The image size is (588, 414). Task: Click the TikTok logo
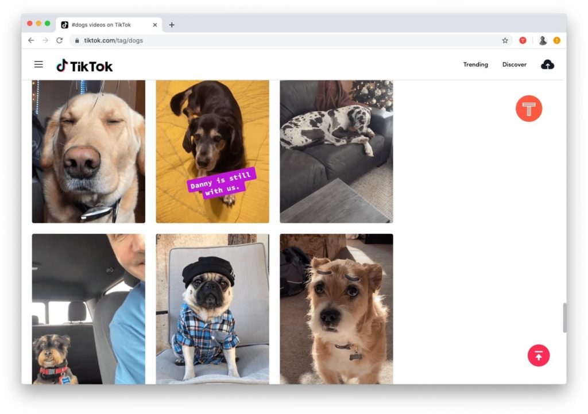tap(84, 66)
